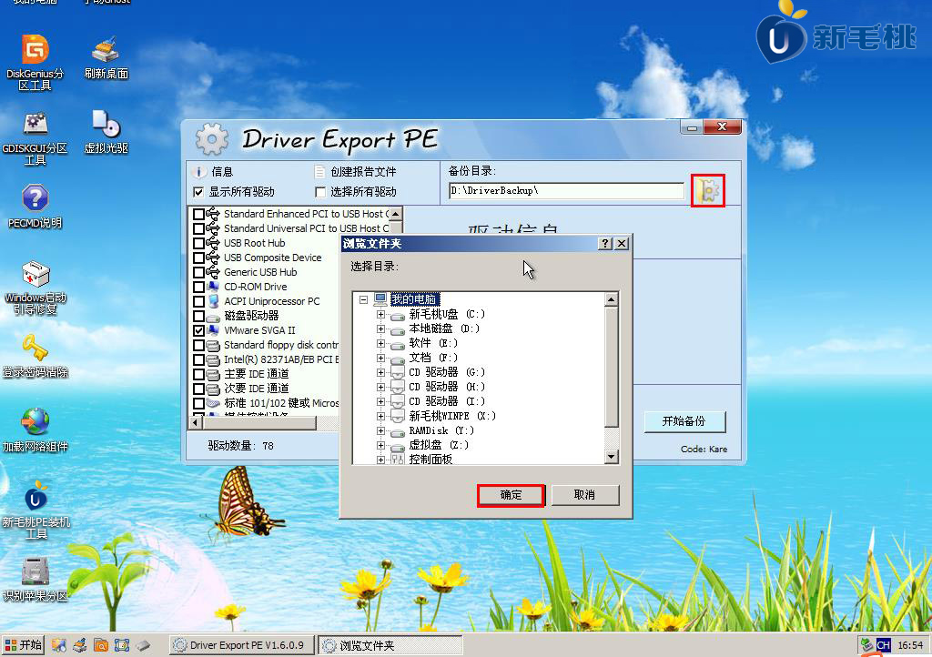Click the folder tree scrollbar down arrow
This screenshot has height=657, width=932.
click(611, 456)
